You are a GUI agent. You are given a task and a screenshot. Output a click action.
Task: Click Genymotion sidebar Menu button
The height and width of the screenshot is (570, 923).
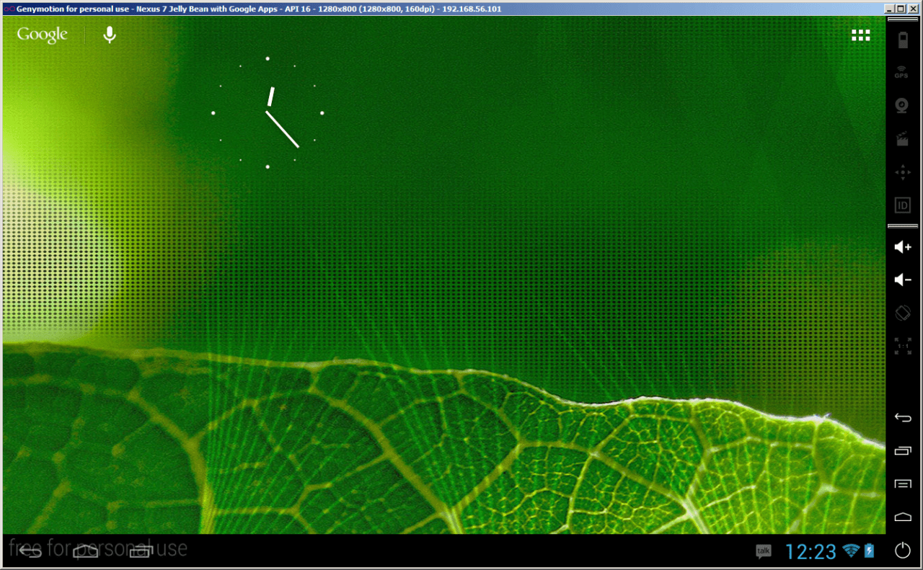(902, 484)
